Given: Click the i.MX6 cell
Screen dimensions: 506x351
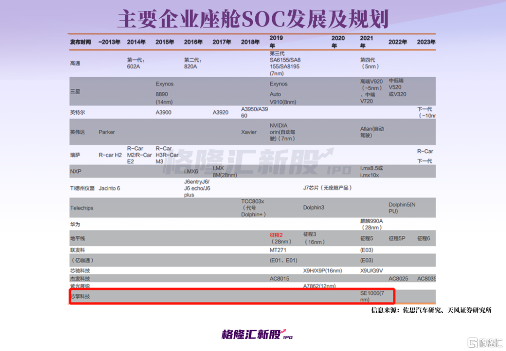Looking at the screenshot, I should [191, 171].
